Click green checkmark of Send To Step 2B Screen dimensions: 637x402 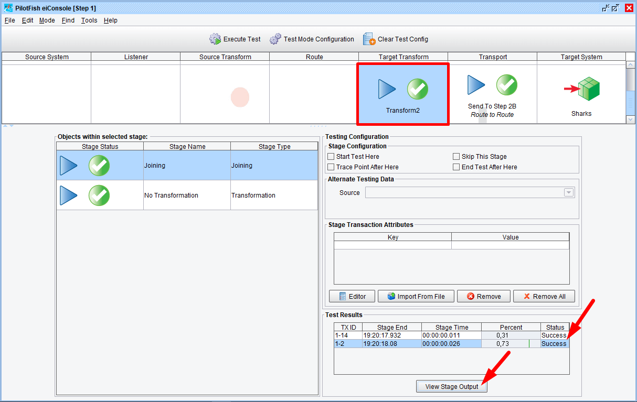507,85
